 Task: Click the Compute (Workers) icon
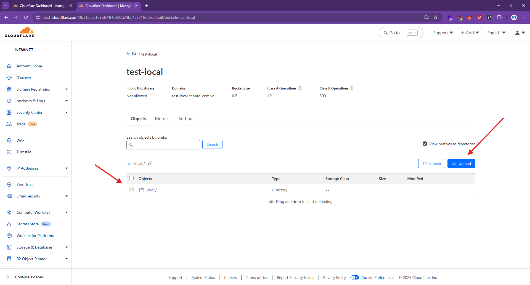point(9,212)
